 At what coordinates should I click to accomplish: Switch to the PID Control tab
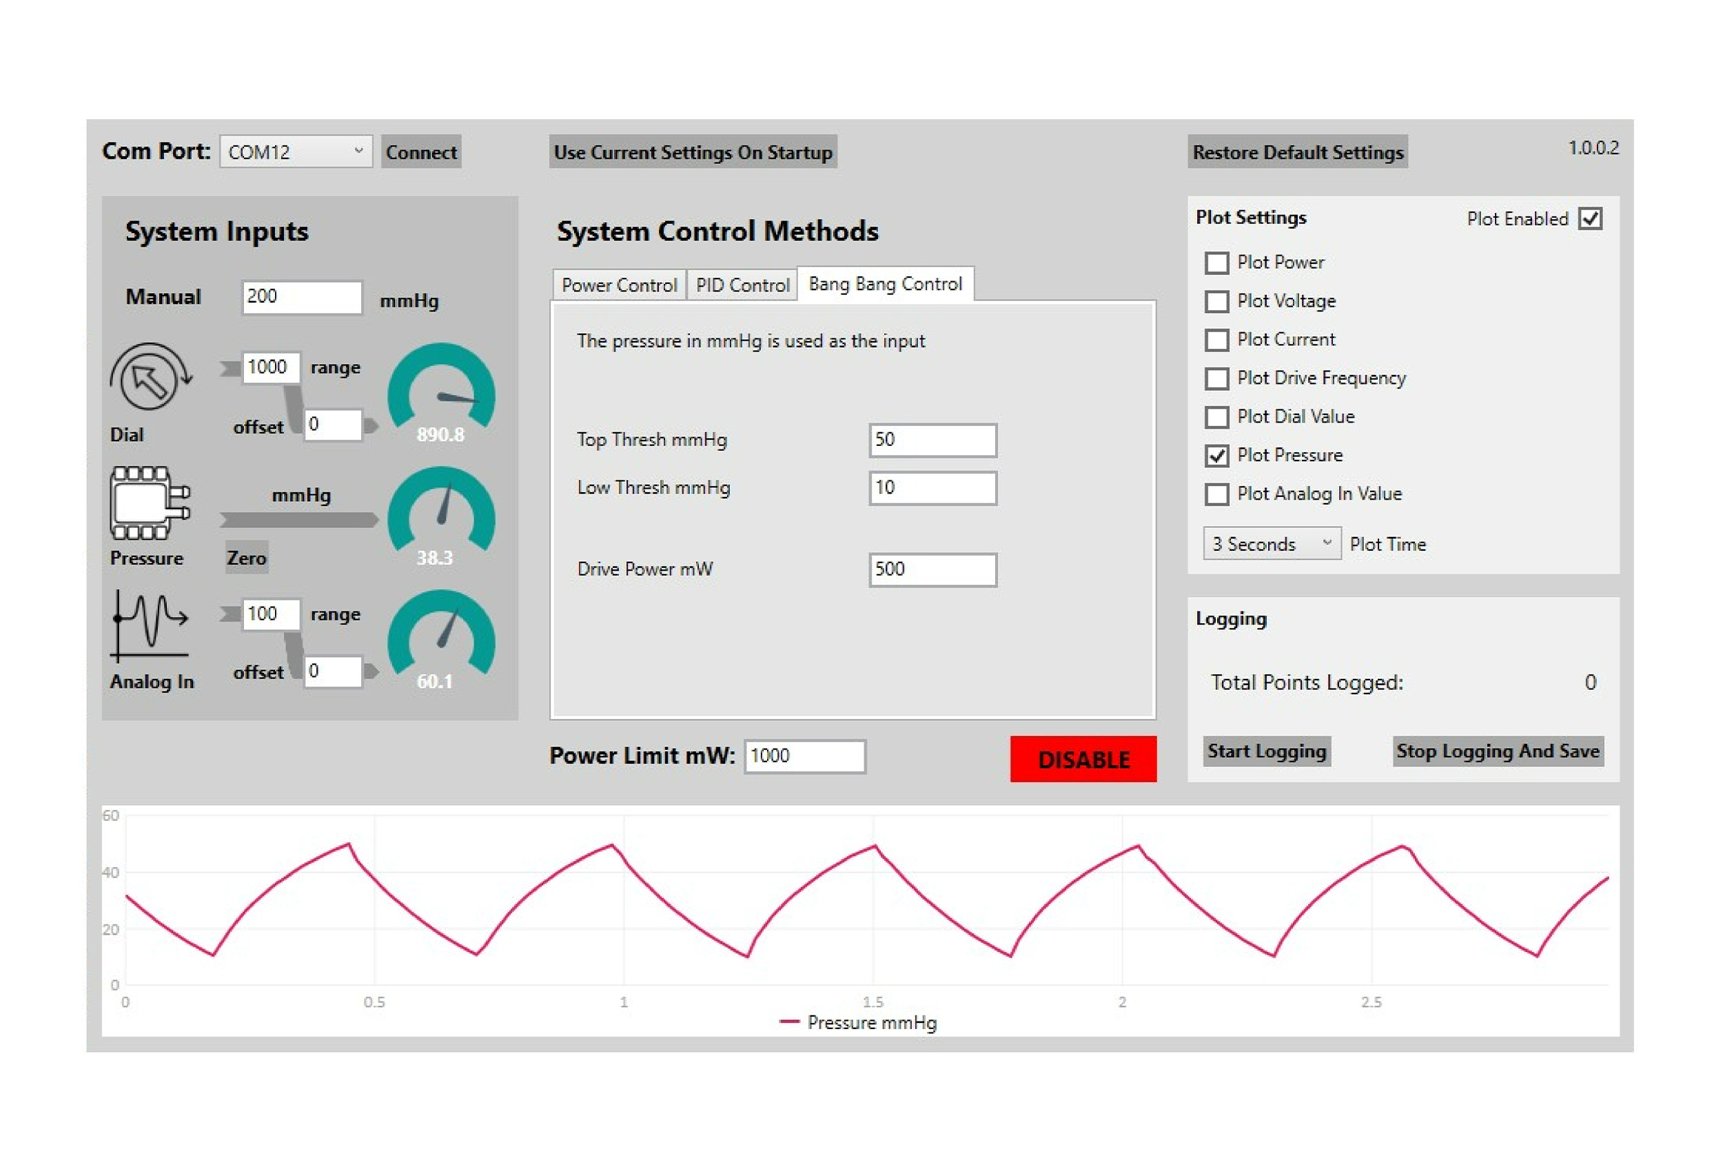(742, 285)
